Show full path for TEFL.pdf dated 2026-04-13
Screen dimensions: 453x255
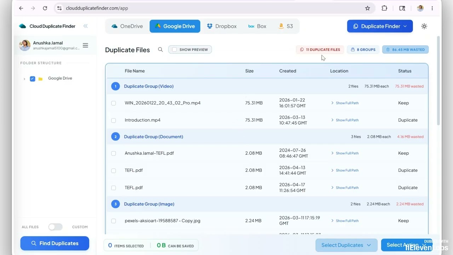tap(345, 170)
